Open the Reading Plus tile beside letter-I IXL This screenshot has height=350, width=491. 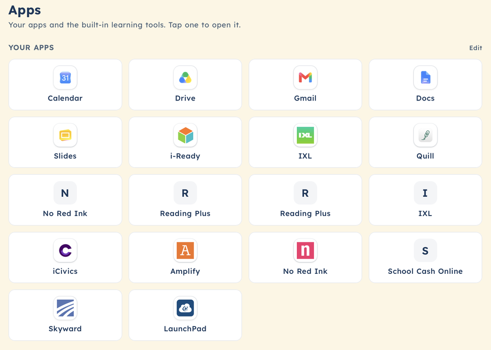305,200
